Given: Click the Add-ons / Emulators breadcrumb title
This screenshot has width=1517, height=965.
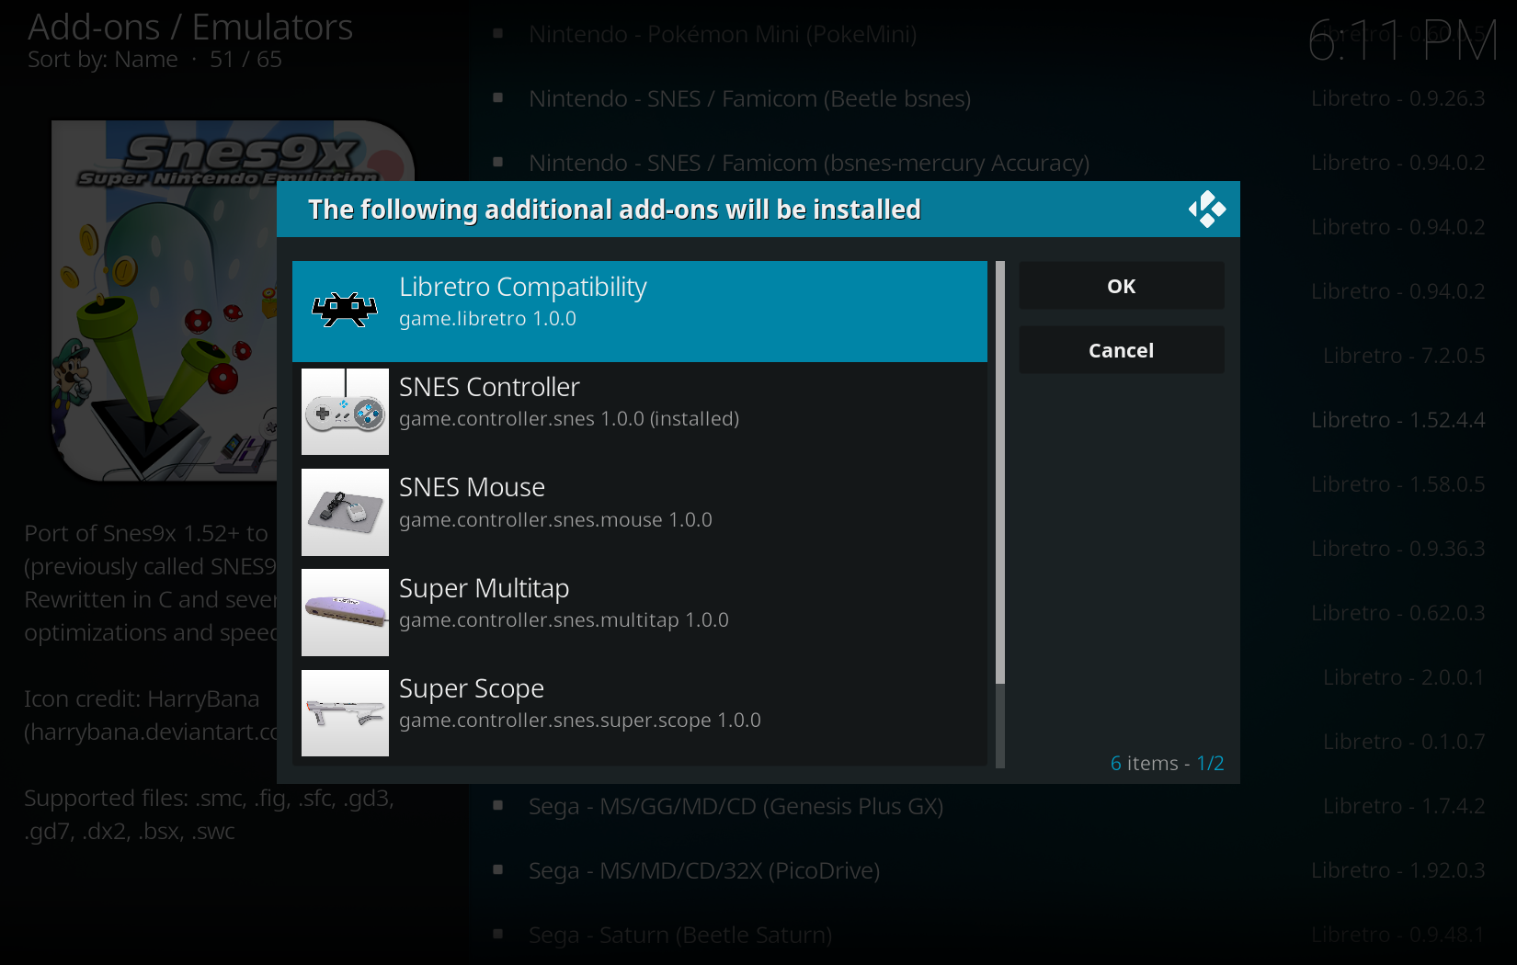Looking at the screenshot, I should tap(190, 27).
